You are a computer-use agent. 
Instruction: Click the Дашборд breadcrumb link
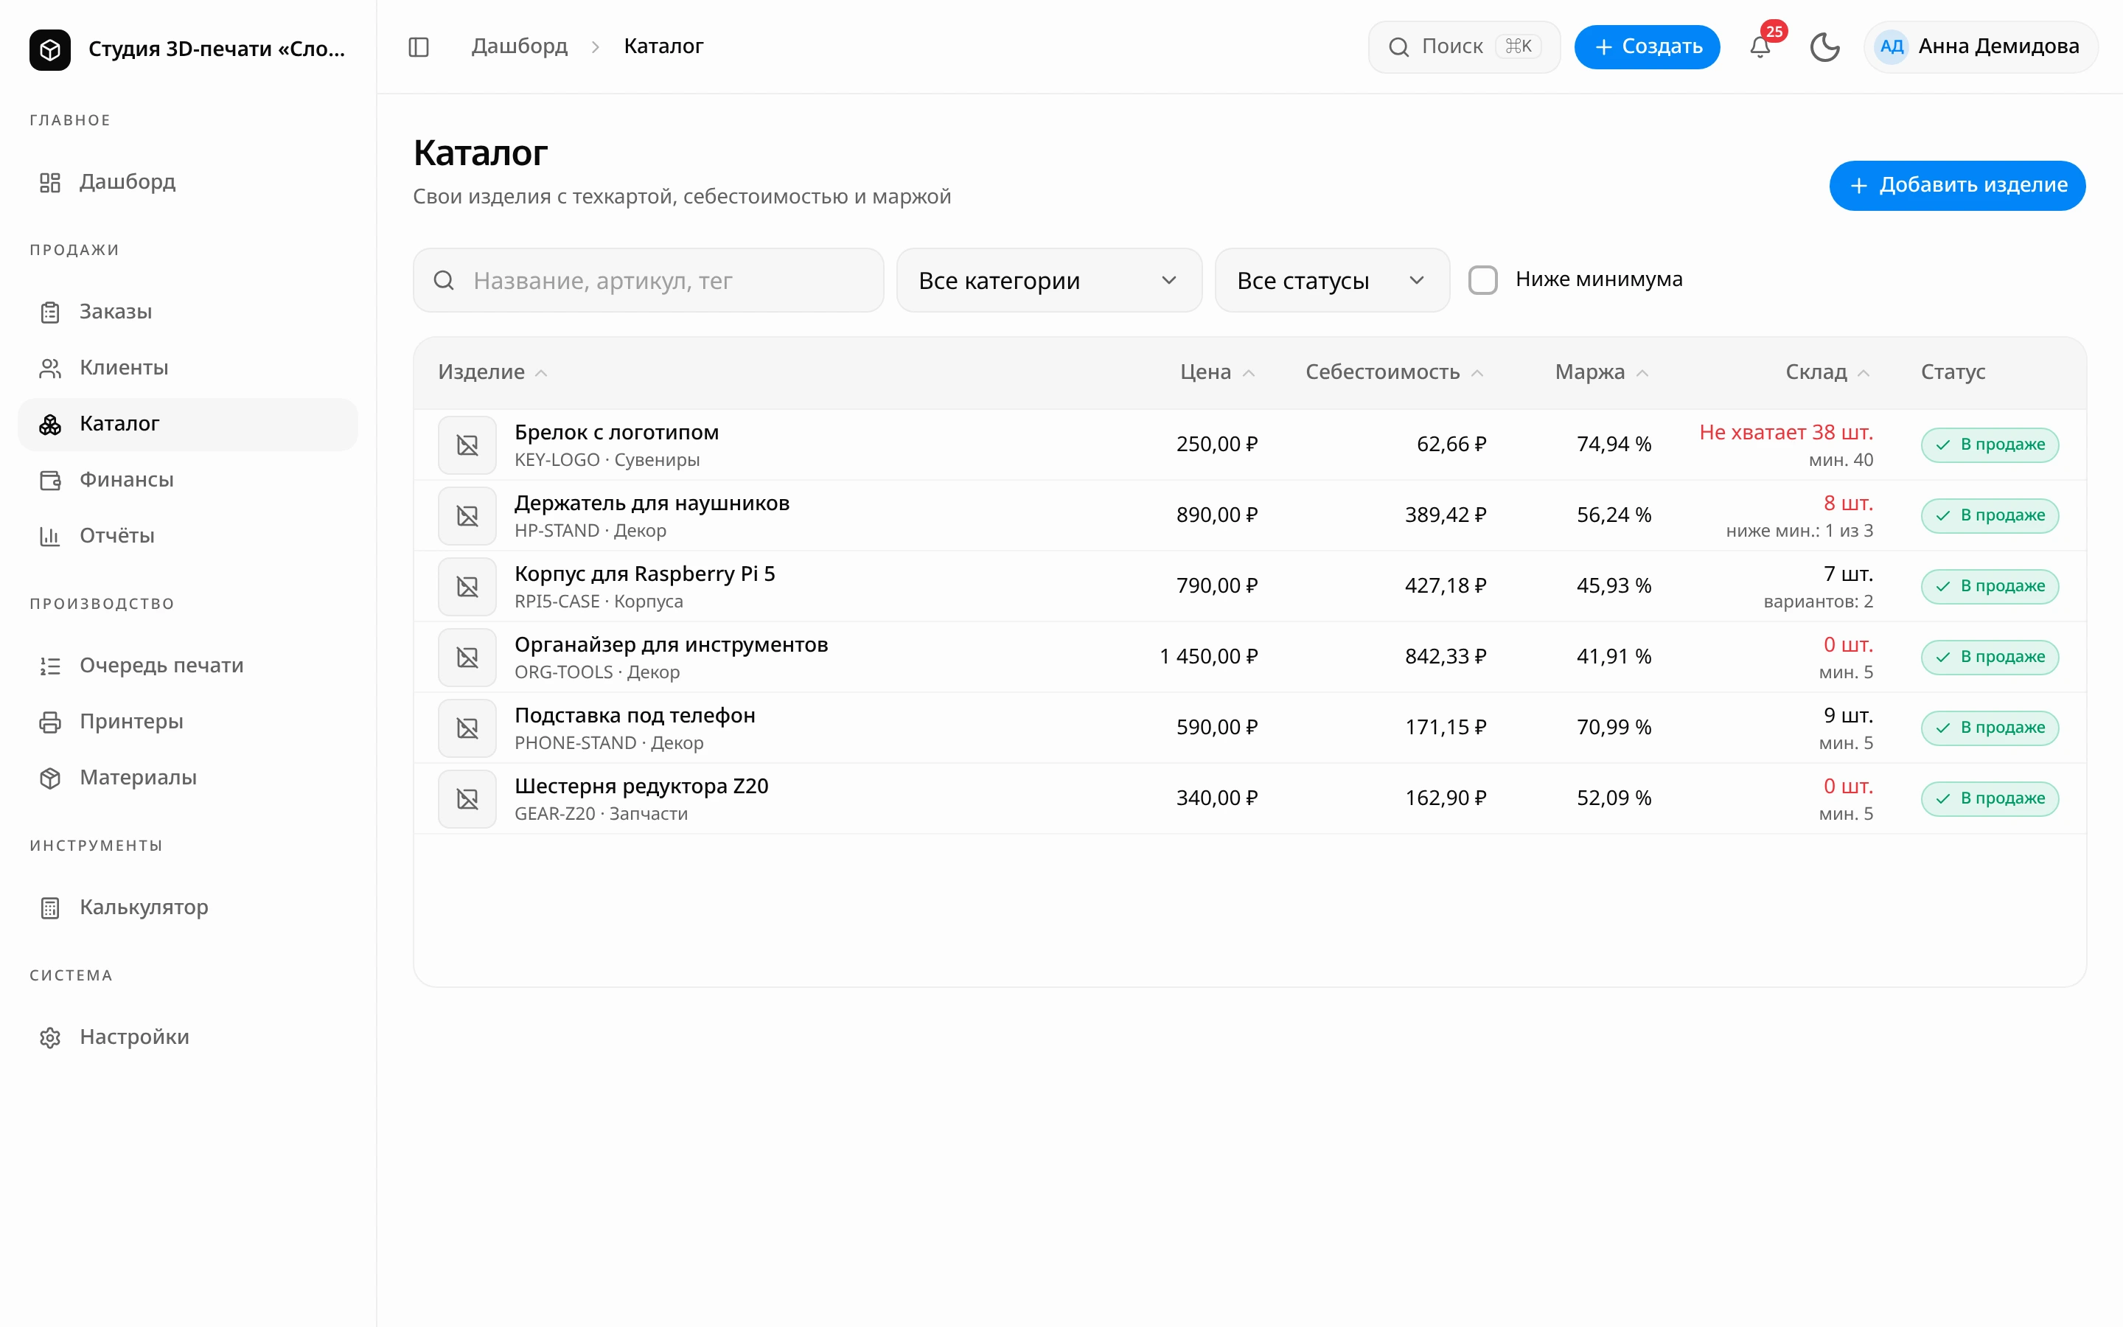click(x=520, y=46)
